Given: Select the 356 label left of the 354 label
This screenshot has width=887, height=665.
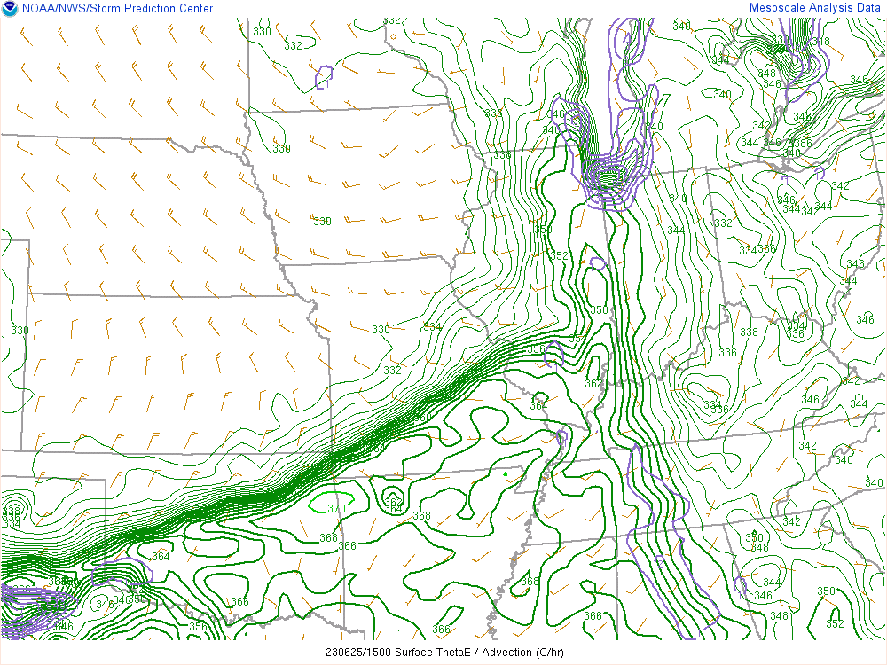Looking at the screenshot, I should tap(536, 348).
